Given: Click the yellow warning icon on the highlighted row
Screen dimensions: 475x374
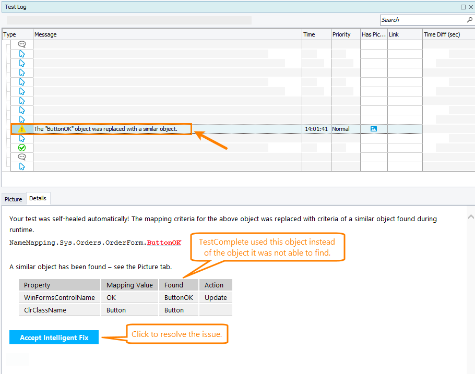Looking at the screenshot, I should coord(21,129).
